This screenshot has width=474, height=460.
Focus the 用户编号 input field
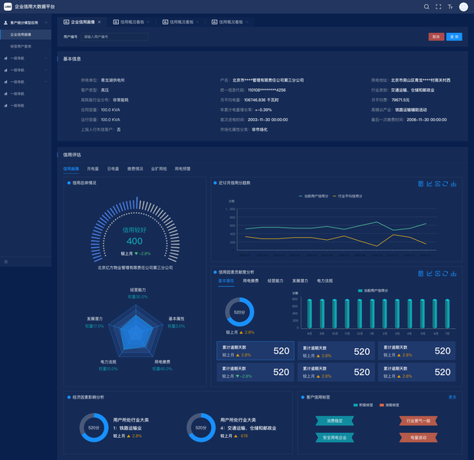point(114,37)
